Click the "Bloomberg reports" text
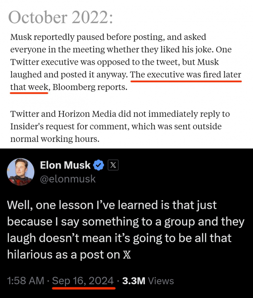This screenshot has height=298, width=253. (90, 87)
